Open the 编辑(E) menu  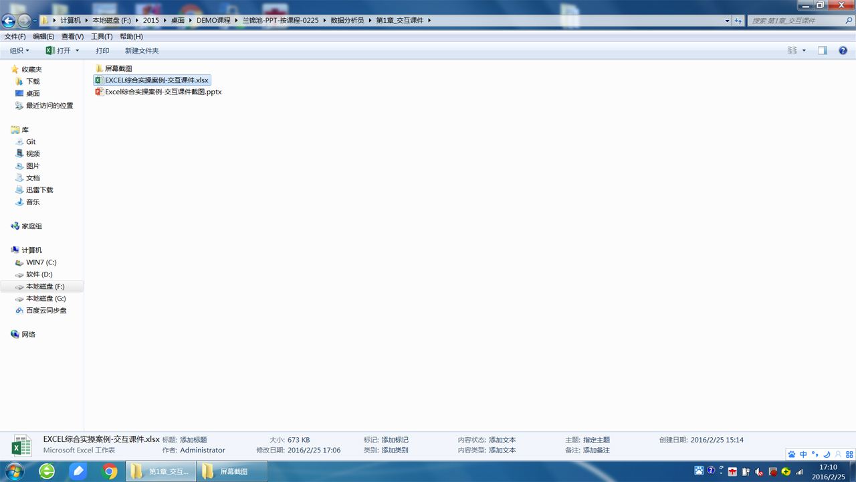[x=43, y=37]
